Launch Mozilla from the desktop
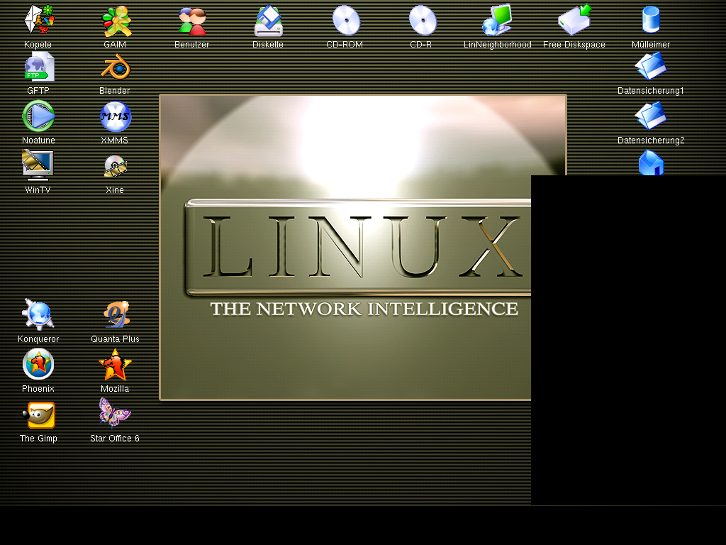This screenshot has width=726, height=545. coord(115,365)
